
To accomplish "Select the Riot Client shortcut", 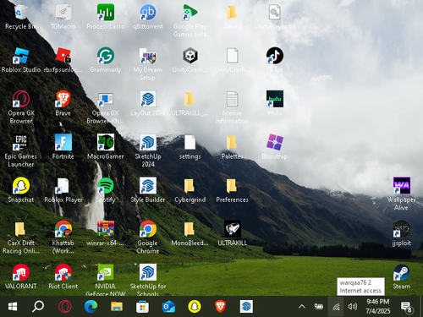I will click(x=63, y=273).
